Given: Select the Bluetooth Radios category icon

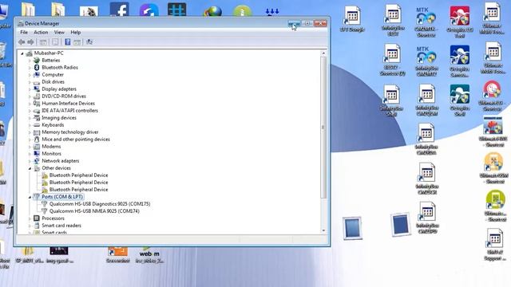Looking at the screenshot, I should [37, 67].
